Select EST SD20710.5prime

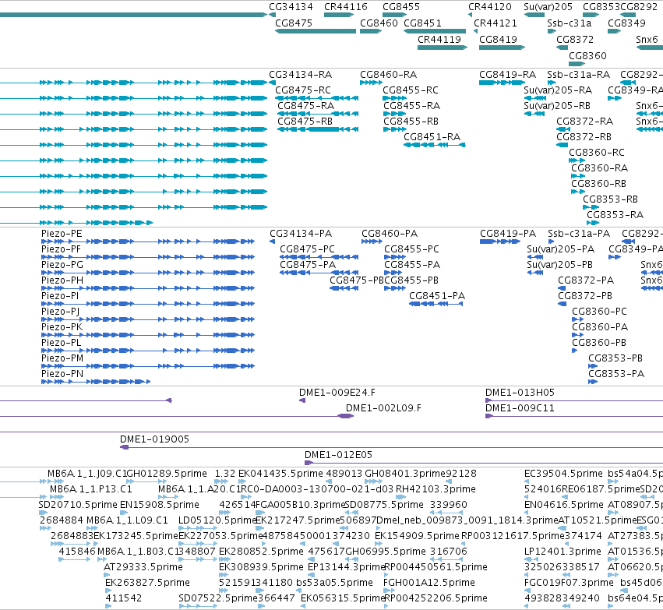(x=78, y=505)
